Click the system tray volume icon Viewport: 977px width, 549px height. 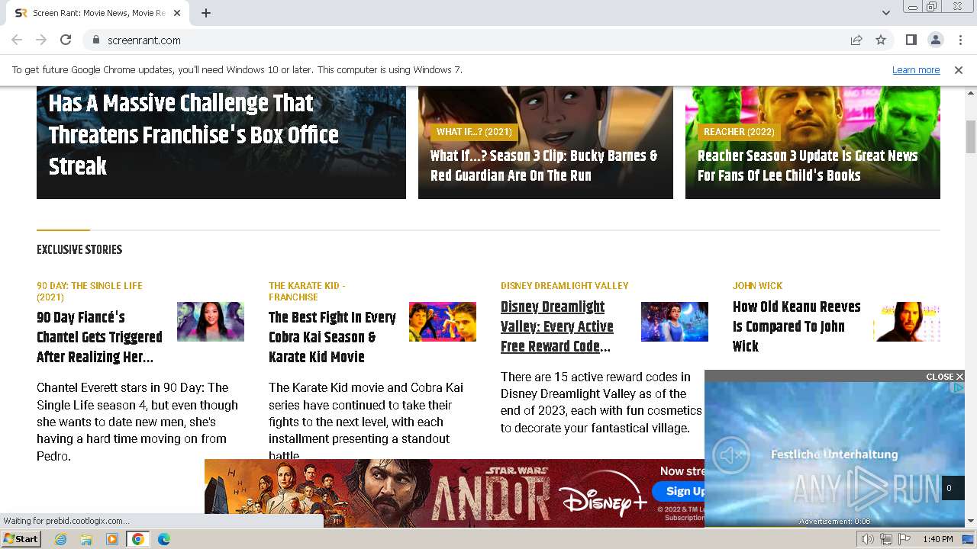click(x=867, y=539)
